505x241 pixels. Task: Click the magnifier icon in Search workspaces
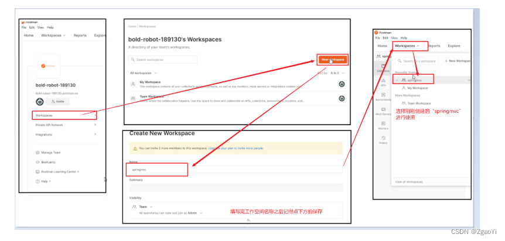pos(132,60)
